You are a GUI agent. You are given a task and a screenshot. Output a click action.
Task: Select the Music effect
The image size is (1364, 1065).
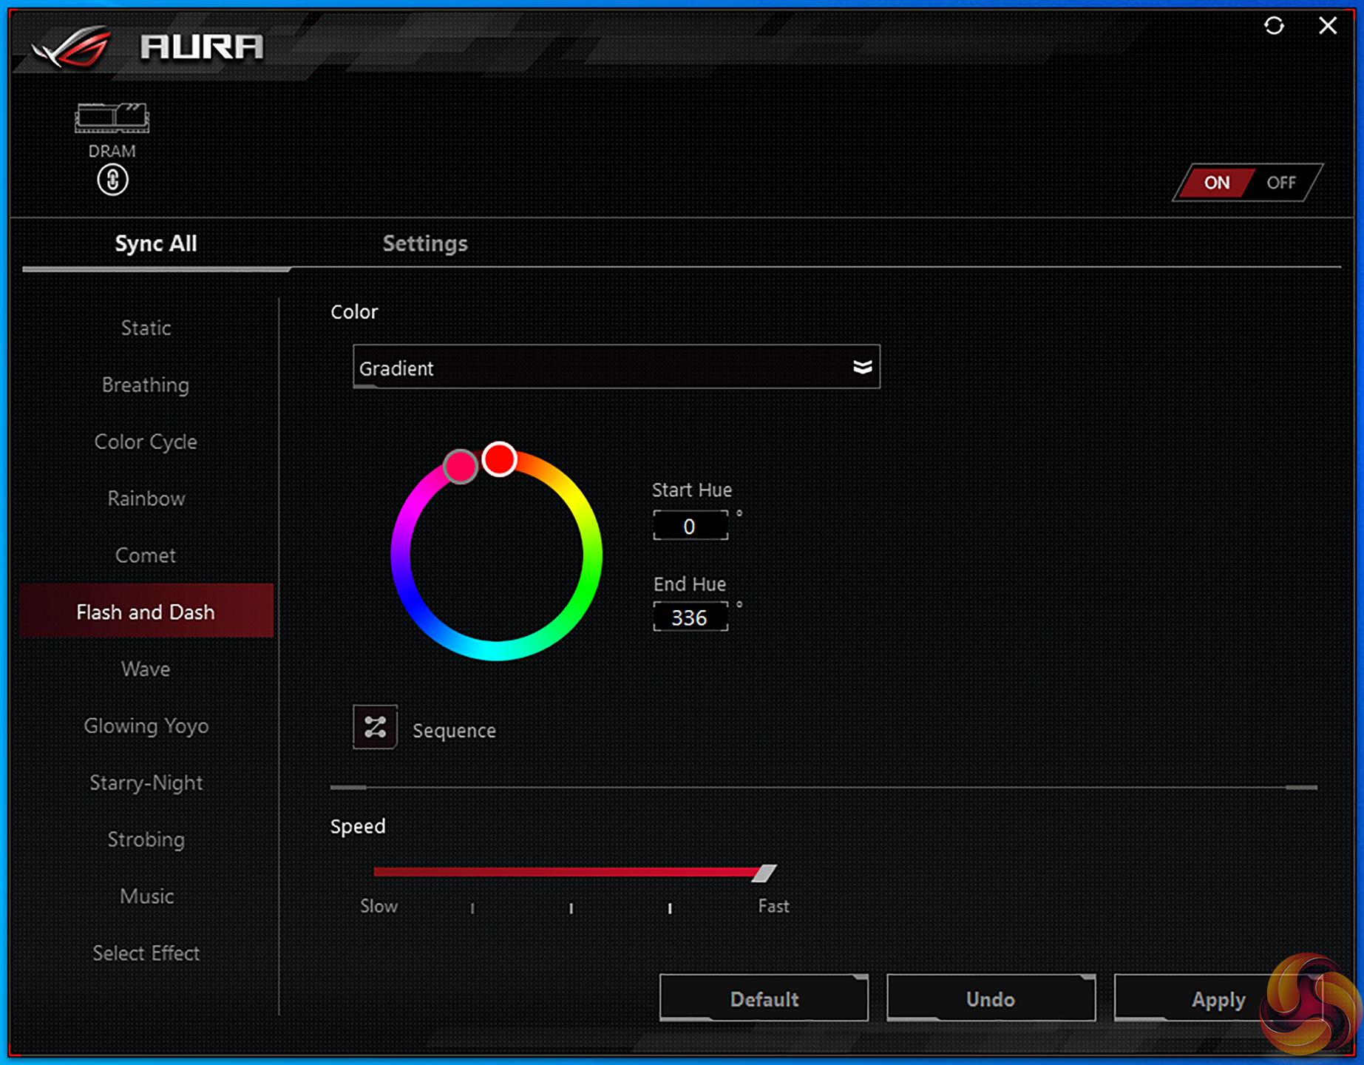click(146, 896)
